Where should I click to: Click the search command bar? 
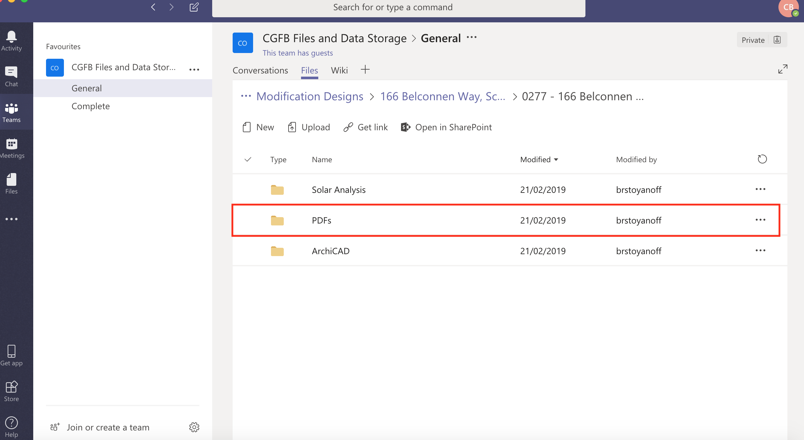coord(393,7)
